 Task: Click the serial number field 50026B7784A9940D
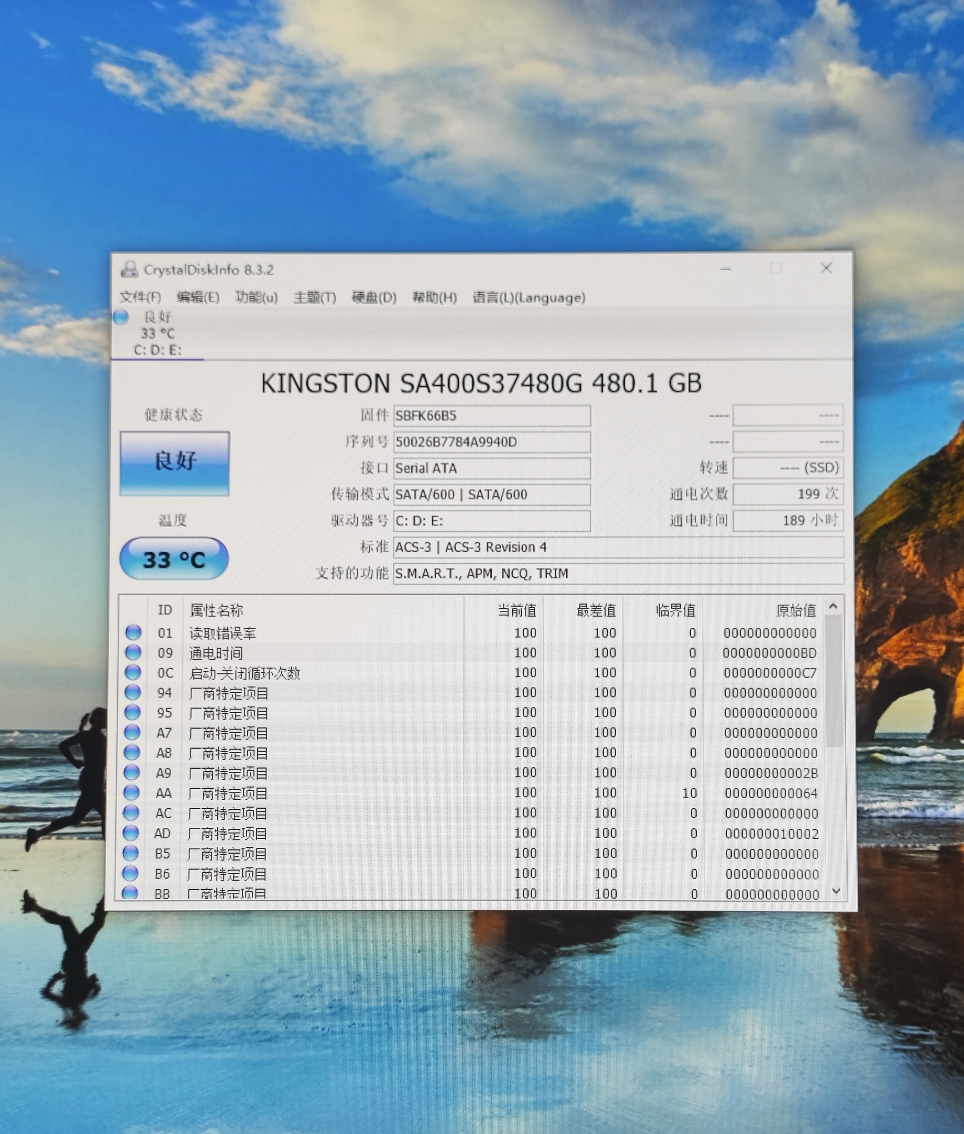coord(492,442)
